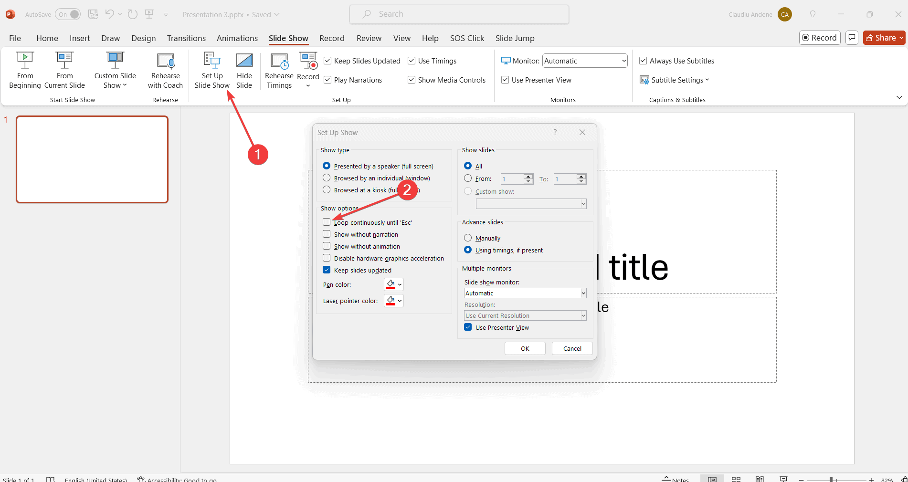Open the lightbulb help icon in title bar
The width and height of the screenshot is (908, 482).
pos(813,14)
